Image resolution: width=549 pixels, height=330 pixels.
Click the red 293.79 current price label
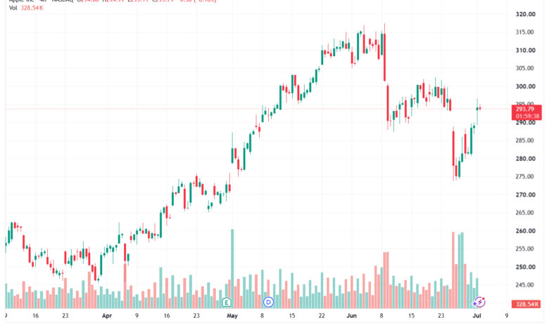(x=526, y=109)
